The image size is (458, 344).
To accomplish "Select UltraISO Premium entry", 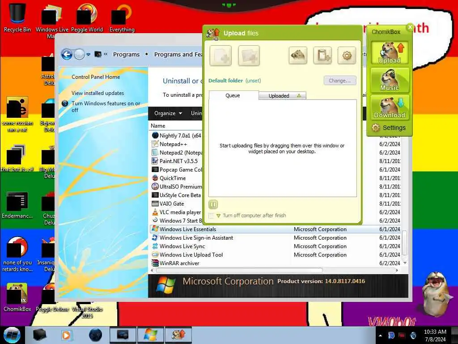I will point(176,186).
